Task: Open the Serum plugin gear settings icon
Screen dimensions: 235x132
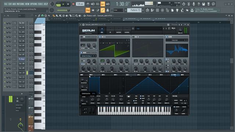Action: tap(83, 25)
